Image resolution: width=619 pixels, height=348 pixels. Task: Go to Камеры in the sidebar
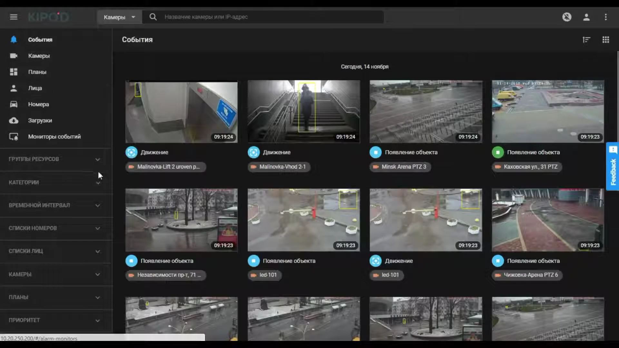coord(39,56)
